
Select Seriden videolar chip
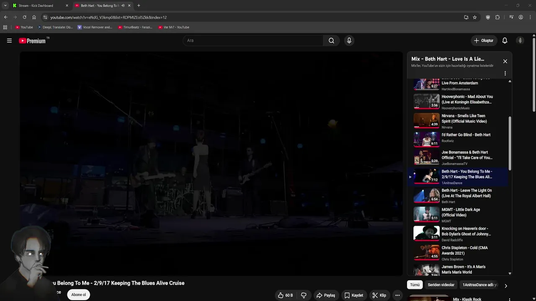(441, 285)
